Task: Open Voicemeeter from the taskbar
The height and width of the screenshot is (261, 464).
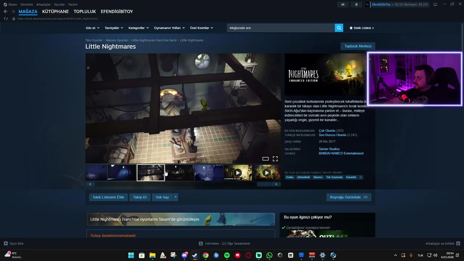Action: click(x=312, y=255)
